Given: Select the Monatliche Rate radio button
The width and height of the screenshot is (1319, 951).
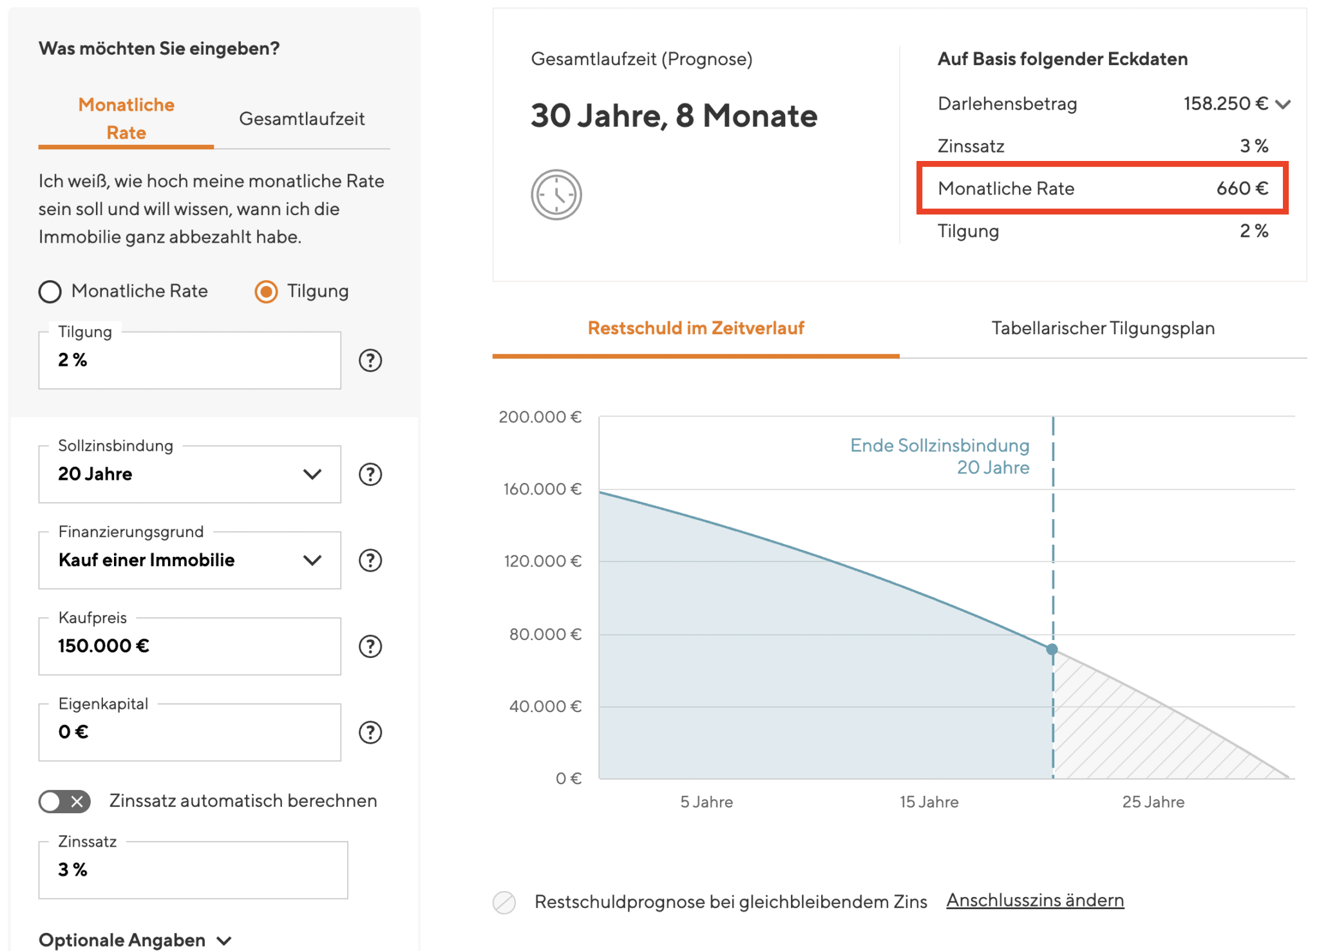Looking at the screenshot, I should [x=50, y=292].
